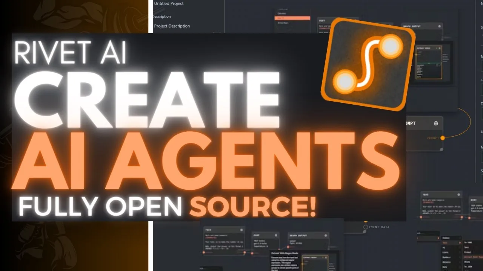The image size is (483, 271).
Task: Open gear on bottom Chat node
Action: pyautogui.click(x=276, y=235)
